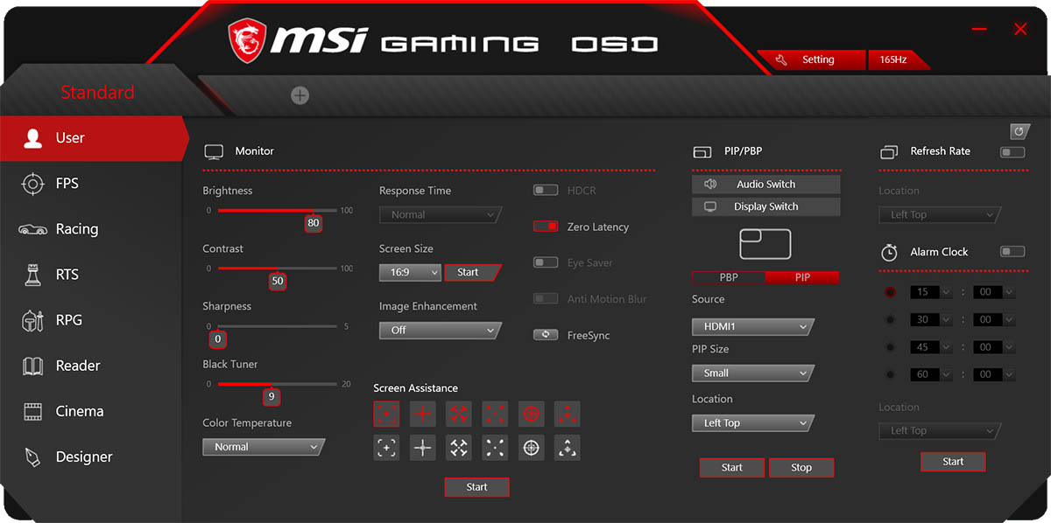Disable the Zero Latency switch
This screenshot has width=1051, height=523.
546,227
